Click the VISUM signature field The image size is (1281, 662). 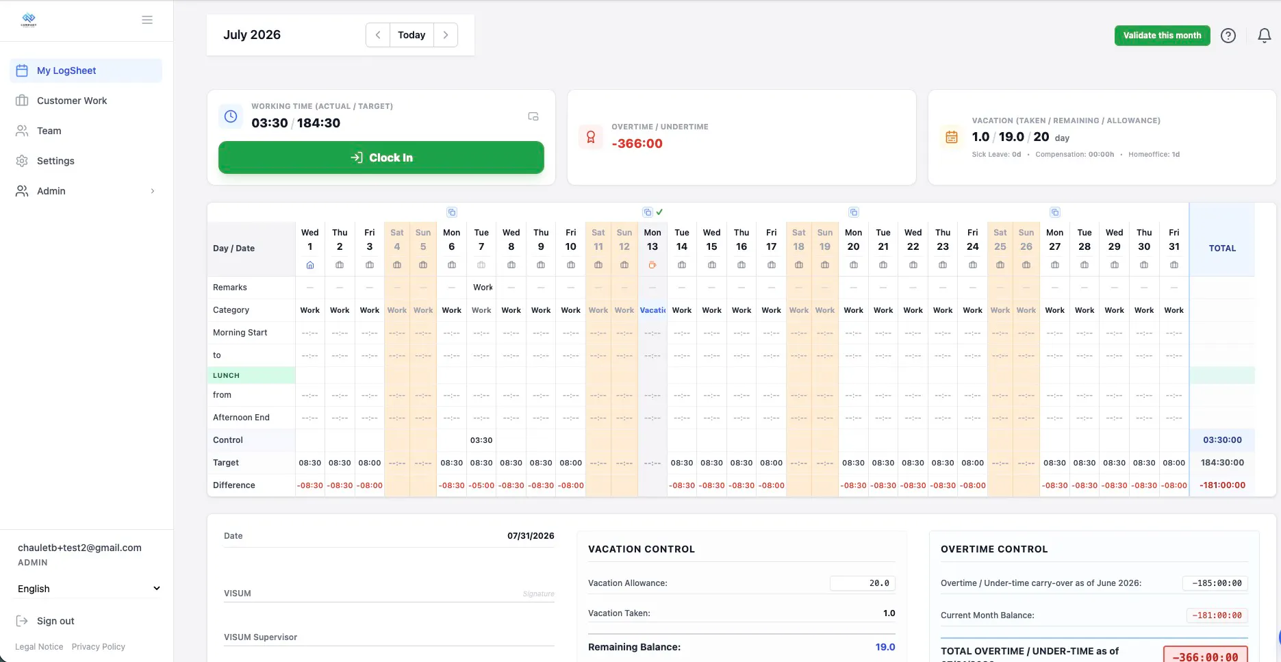389,593
